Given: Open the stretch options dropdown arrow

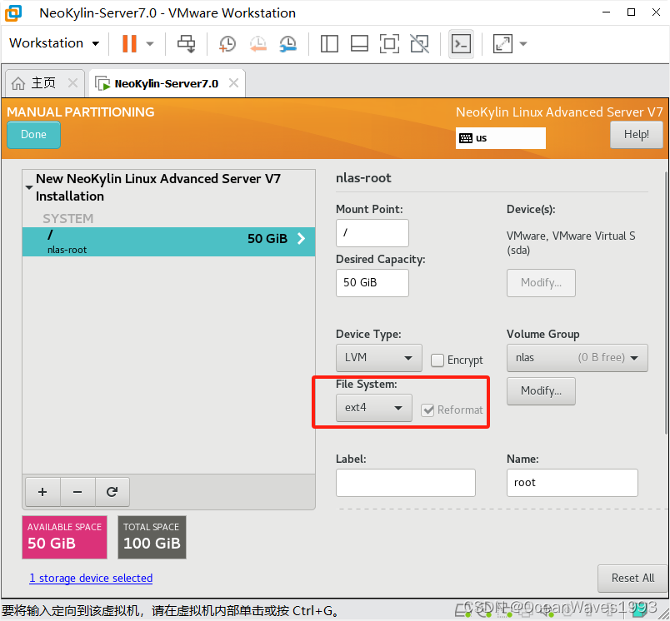Looking at the screenshot, I should 523,43.
